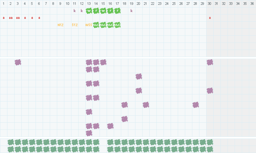This screenshot has height=153, width=256.
Task: Select the green 'w' mark on day 13
Action: pyautogui.click(x=89, y=11)
